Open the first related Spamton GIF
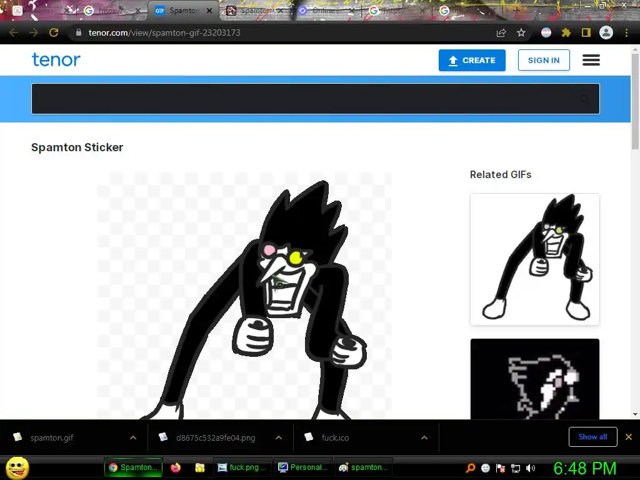This screenshot has width=640, height=480. 535,259
